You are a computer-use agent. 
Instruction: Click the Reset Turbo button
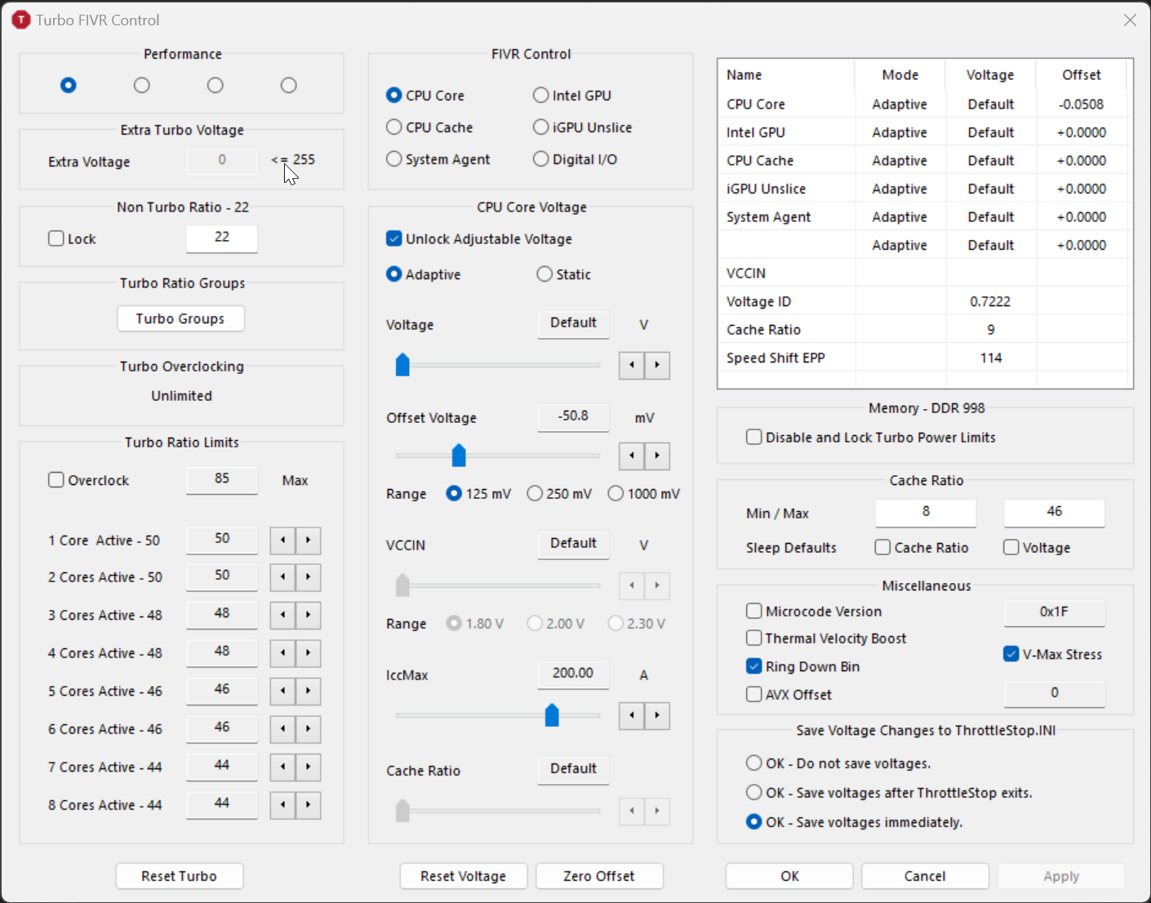pyautogui.click(x=180, y=876)
